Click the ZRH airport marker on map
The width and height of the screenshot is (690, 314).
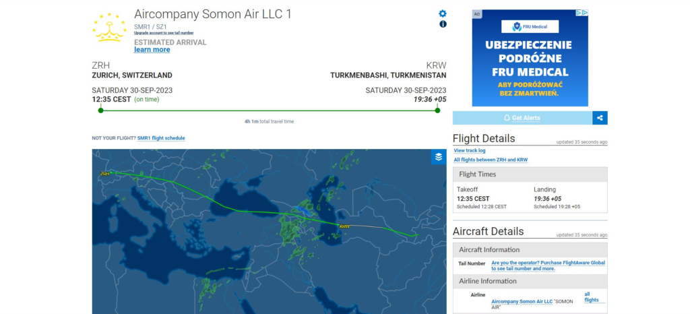(x=105, y=174)
